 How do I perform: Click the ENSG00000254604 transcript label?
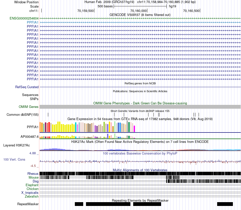coord(24,18)
